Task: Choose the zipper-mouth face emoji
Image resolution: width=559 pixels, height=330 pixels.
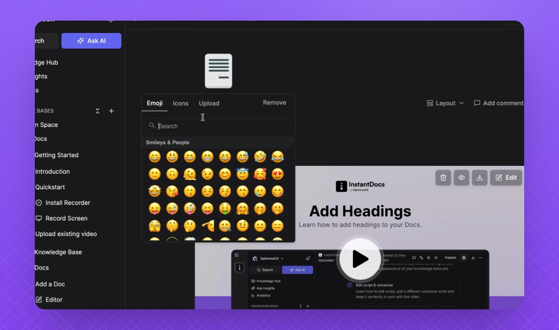Action: [225, 225]
